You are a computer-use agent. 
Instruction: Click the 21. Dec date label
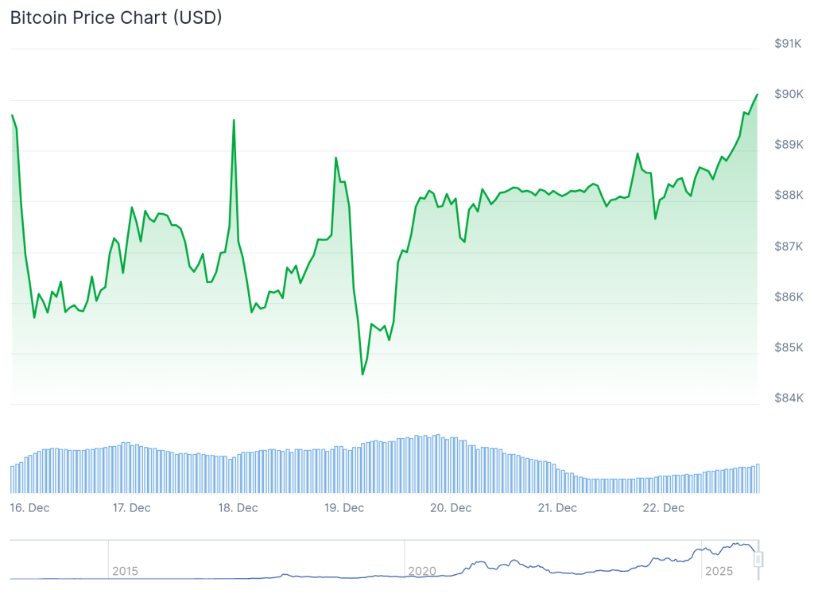tap(557, 508)
